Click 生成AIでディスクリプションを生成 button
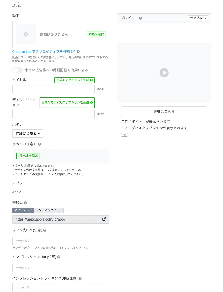This screenshot has height=292, width=223. click(x=67, y=103)
